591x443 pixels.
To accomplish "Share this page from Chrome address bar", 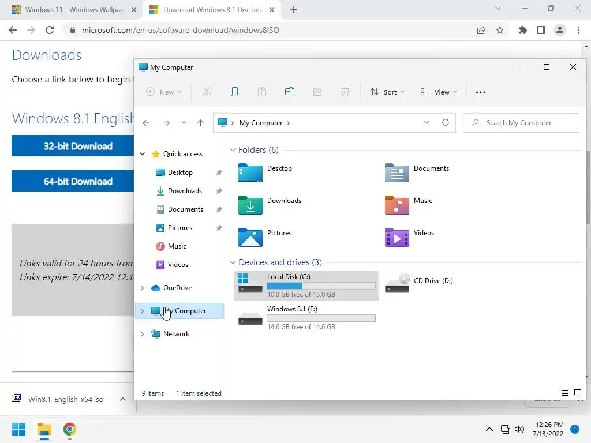I will [481, 30].
